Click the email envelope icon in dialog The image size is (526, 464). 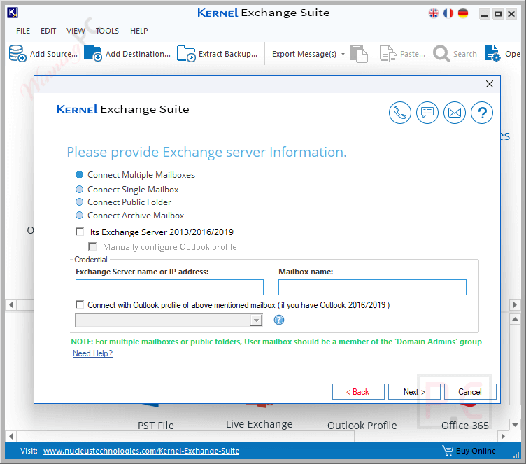click(455, 113)
